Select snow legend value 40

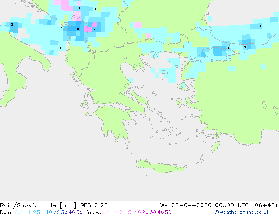161,212
